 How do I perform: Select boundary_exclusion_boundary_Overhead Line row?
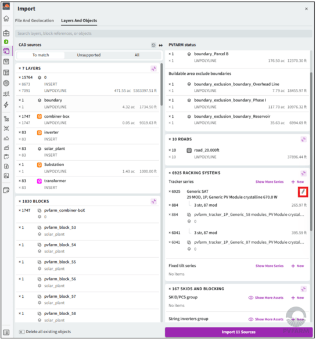237,87
